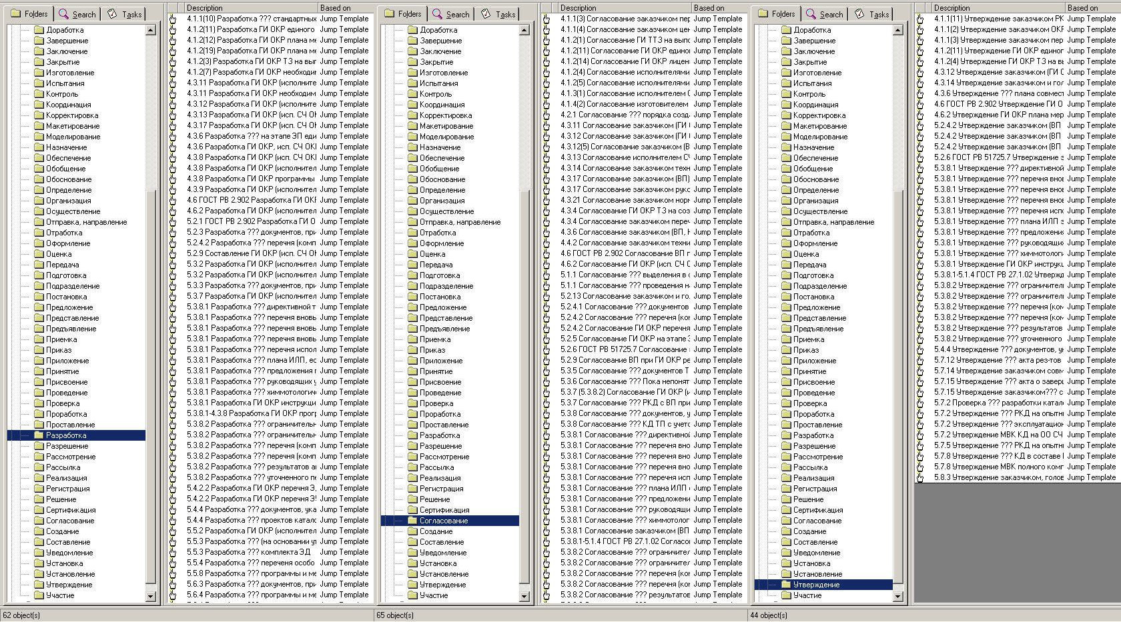Open the Tasks tab in the middle pane

pyautogui.click(x=498, y=14)
